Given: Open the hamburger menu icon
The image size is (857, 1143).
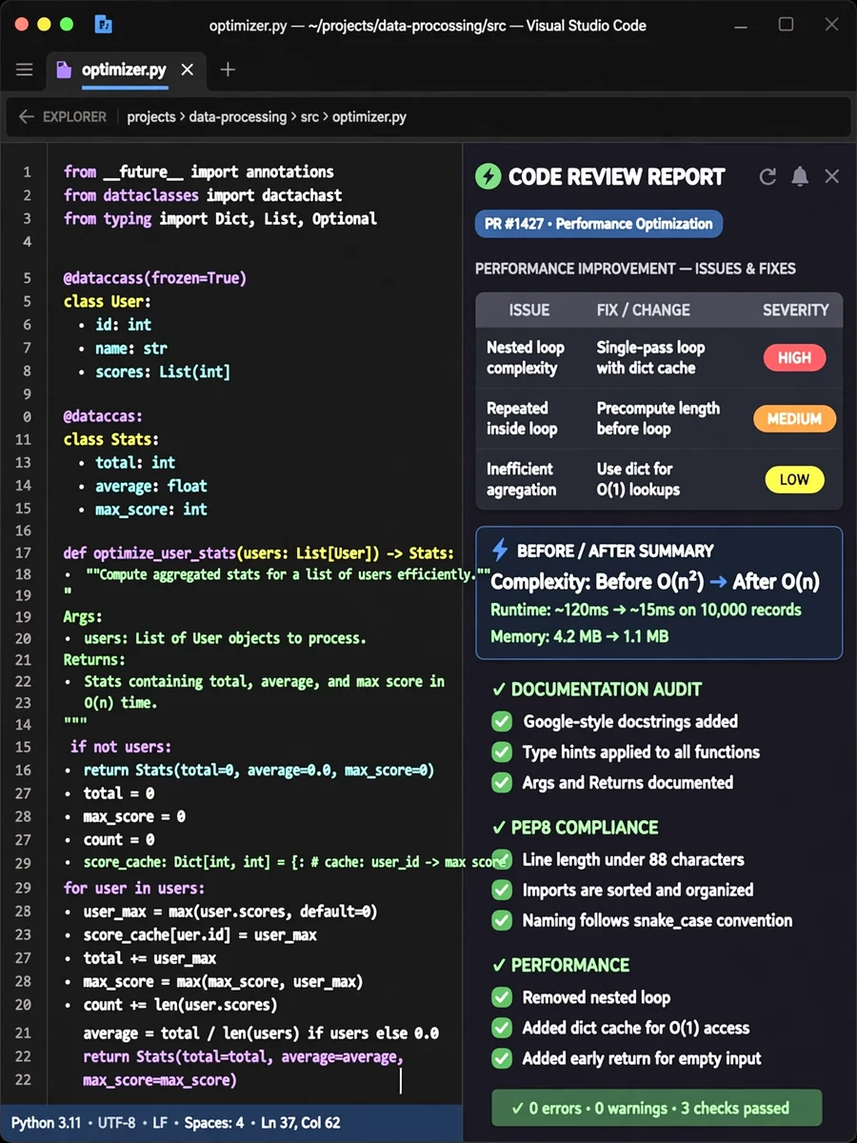Looking at the screenshot, I should tap(25, 70).
